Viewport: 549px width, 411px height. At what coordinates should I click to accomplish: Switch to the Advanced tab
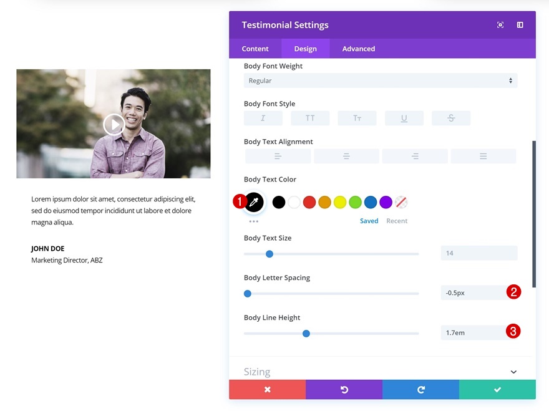tap(357, 48)
